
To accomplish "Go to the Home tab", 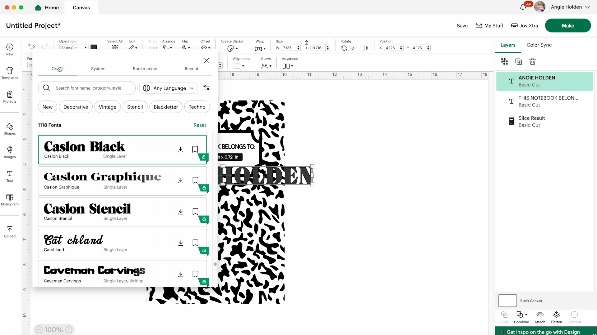I will (x=47, y=7).
